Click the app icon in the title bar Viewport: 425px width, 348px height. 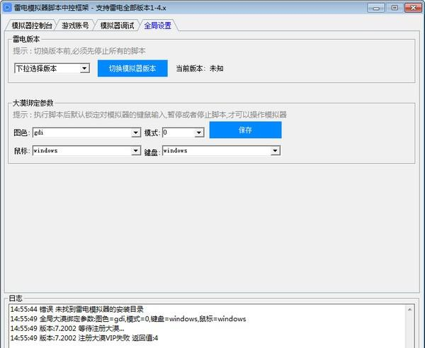click(7, 7)
